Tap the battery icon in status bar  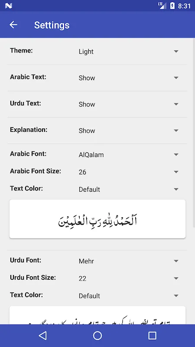(172, 6)
